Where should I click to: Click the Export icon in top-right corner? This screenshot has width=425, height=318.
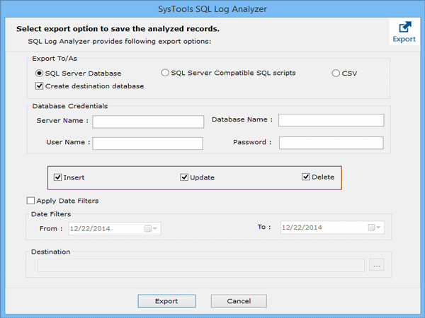(x=404, y=32)
